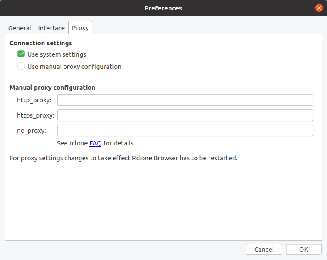The width and height of the screenshot is (327, 260).
Task: Close the Preferences dialog with the X
Action: tap(319, 8)
